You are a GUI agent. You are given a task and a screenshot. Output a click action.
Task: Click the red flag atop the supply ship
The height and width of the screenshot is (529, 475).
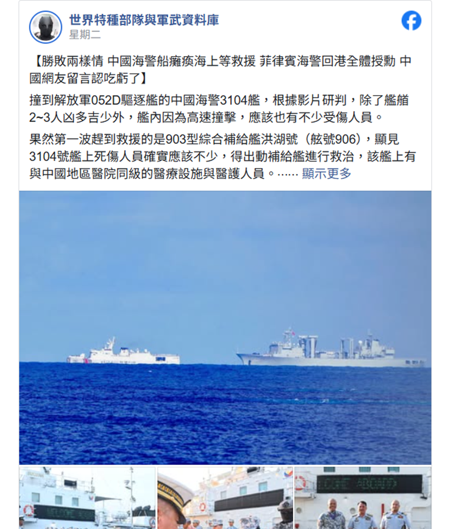pyautogui.click(x=293, y=333)
